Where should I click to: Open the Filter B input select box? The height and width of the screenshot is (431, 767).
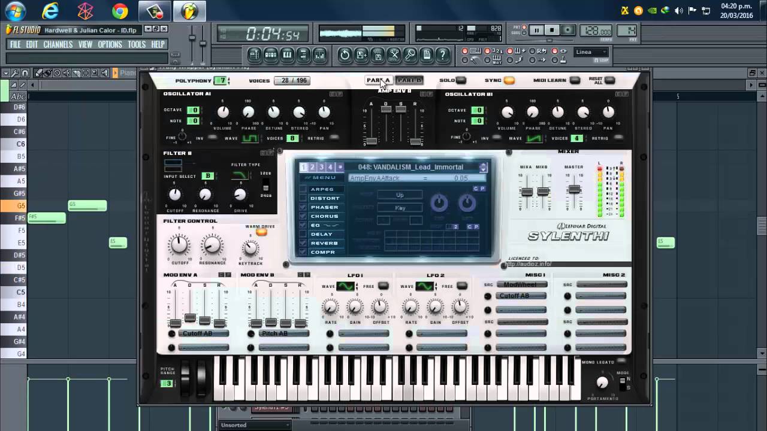coord(207,176)
